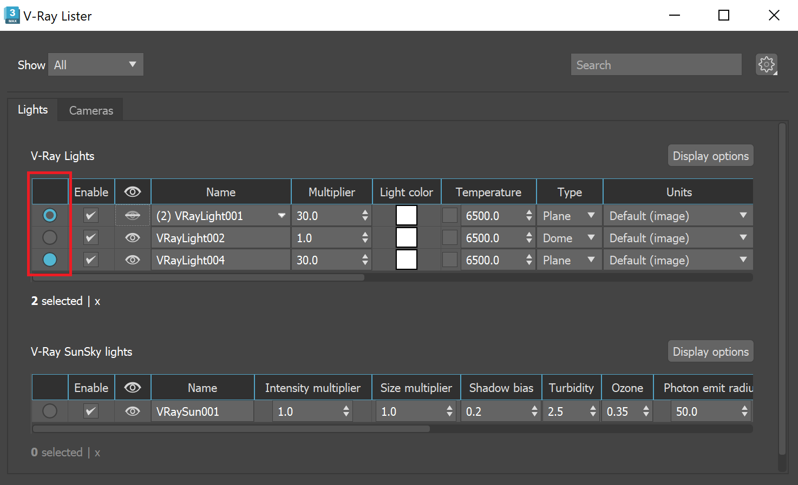
Task: Click the Search field
Action: tap(656, 64)
